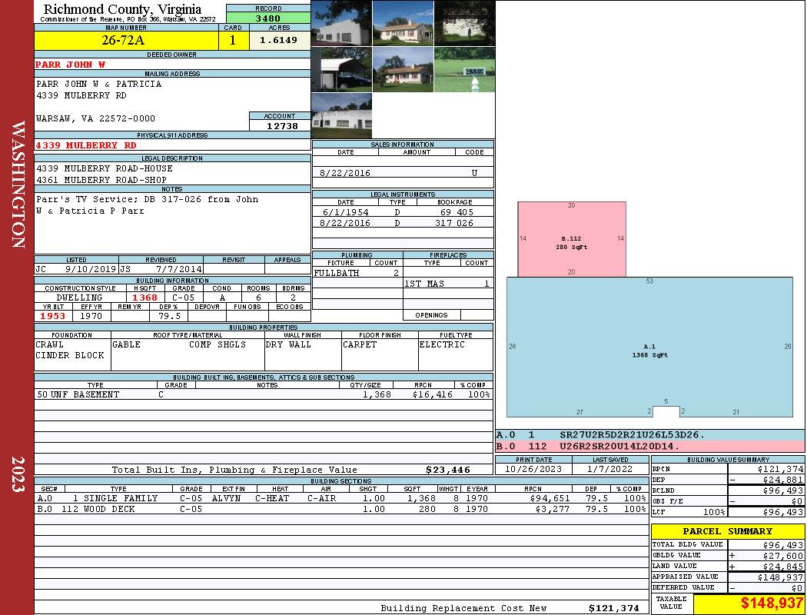Viewport: 807px width, 615px height.
Task: Select sales code U
Action: click(474, 173)
